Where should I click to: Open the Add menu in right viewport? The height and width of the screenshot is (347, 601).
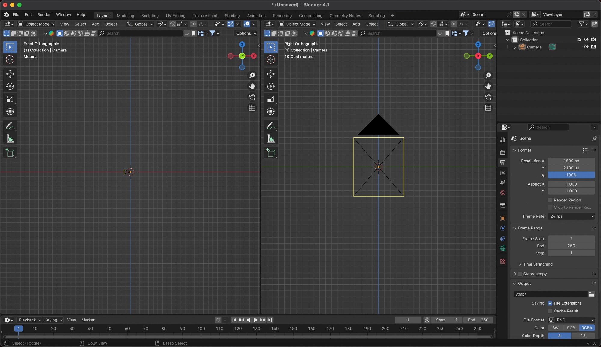pos(356,24)
